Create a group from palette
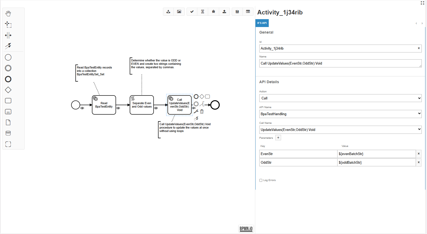The height and width of the screenshot is (234, 427). 8,144
